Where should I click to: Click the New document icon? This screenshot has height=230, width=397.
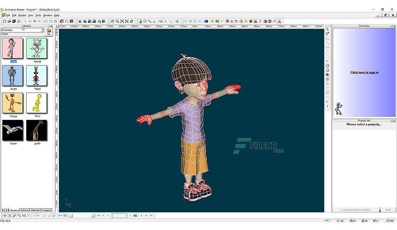pyautogui.click(x=5, y=21)
